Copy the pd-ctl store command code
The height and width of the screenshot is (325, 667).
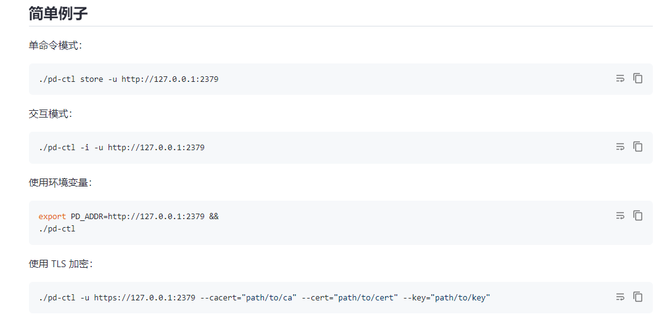tap(637, 78)
